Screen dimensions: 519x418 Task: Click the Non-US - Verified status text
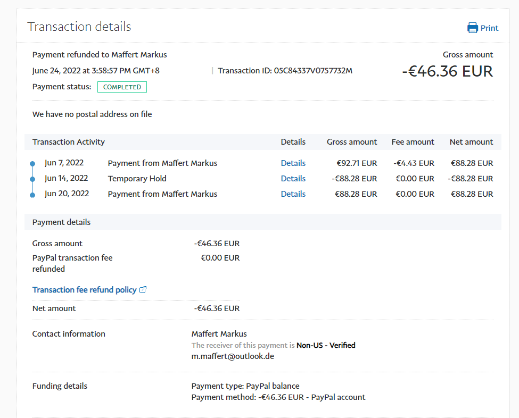point(326,345)
